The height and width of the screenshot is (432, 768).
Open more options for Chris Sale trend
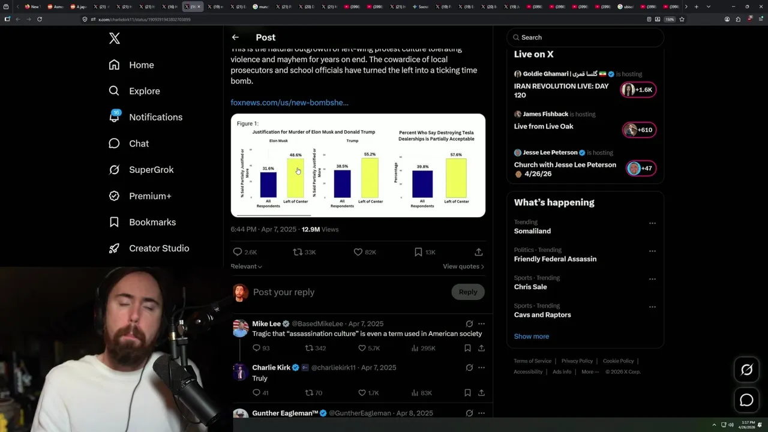pos(652,279)
